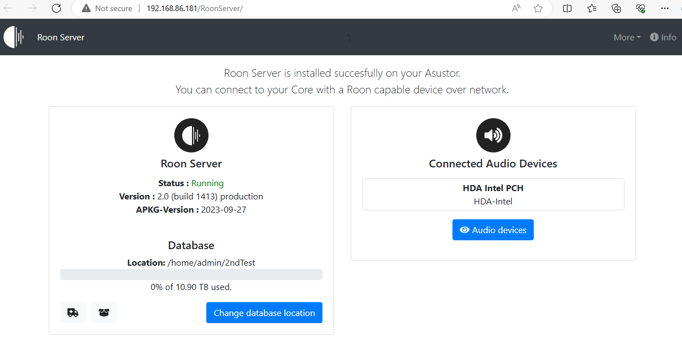Click the version 2.0 build 1413 text
Screen dimensions: 682x348
[210, 196]
